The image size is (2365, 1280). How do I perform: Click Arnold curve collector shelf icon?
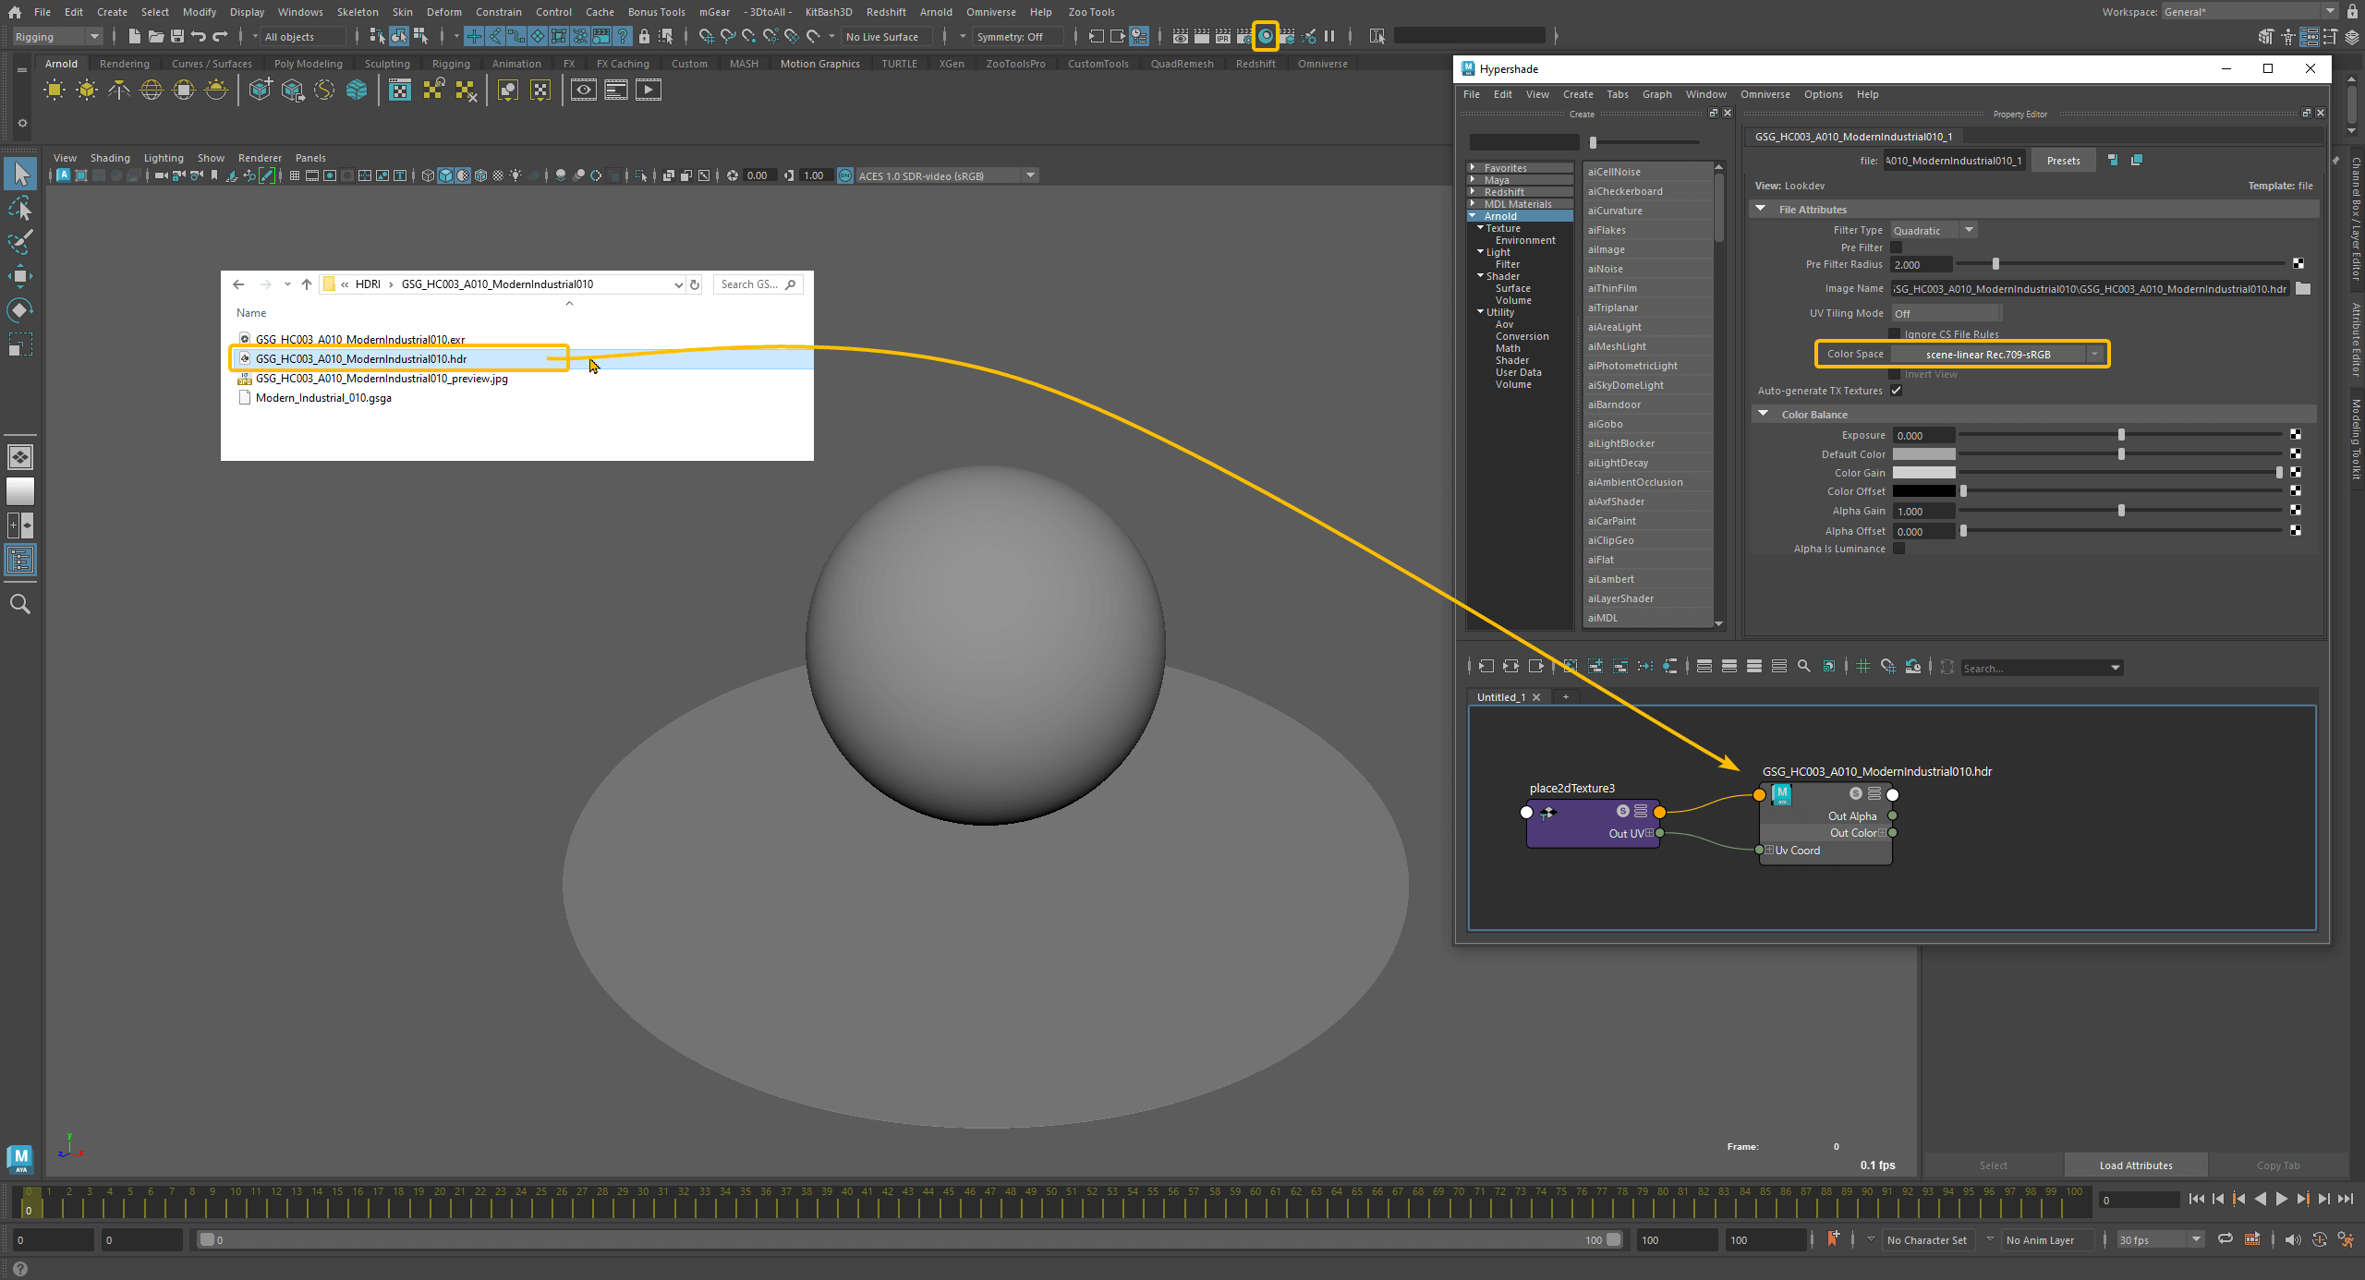coord(324,90)
